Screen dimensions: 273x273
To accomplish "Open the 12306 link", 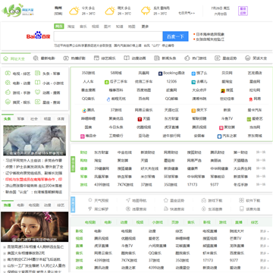I will click(x=171, y=82).
